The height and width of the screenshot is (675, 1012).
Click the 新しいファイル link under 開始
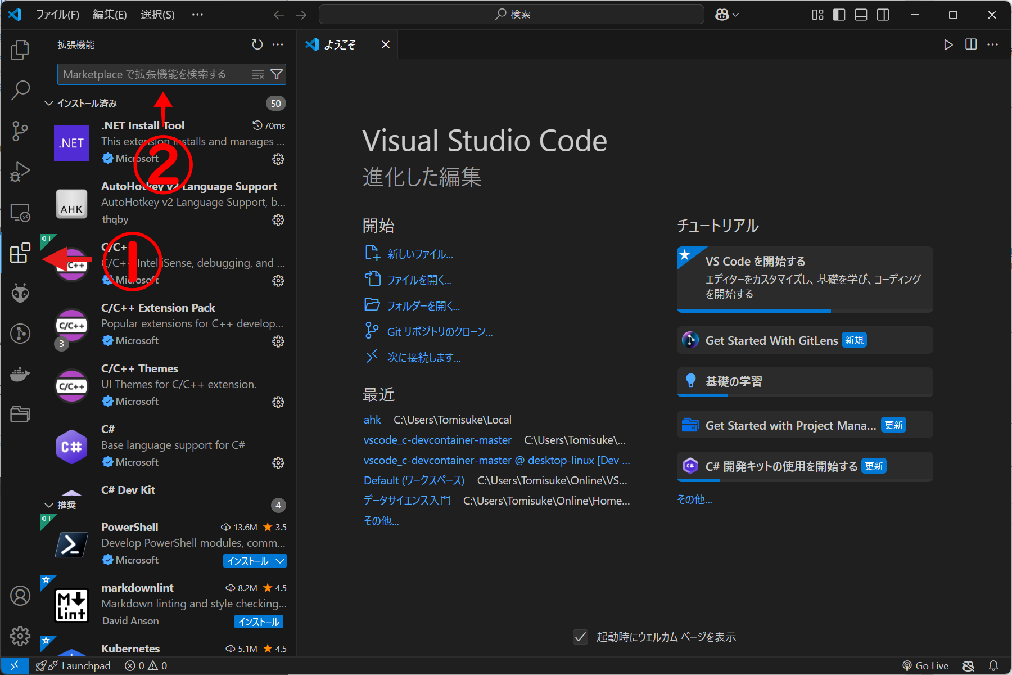coord(419,254)
